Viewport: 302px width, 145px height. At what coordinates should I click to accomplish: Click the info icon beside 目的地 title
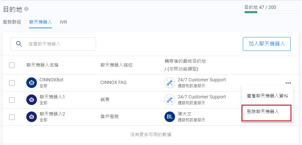pyautogui.click(x=26, y=9)
